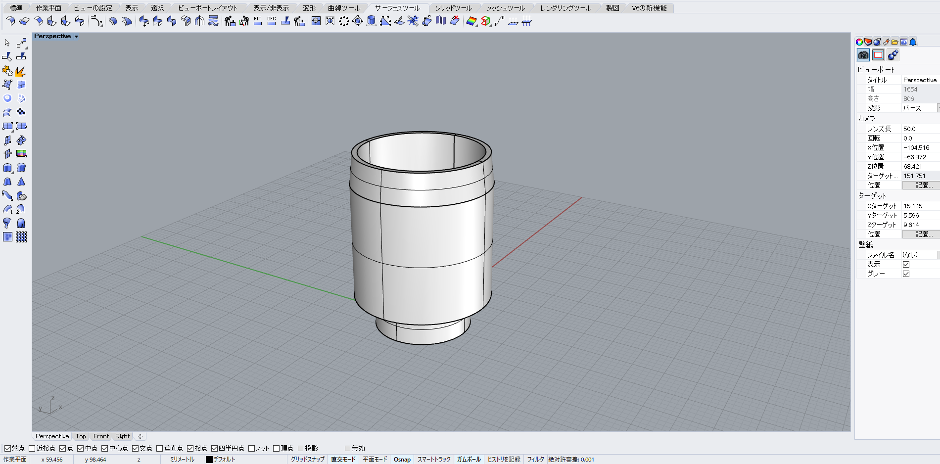Toggle ガムボール in status bar
Screen dimensions: 940x464
469,460
